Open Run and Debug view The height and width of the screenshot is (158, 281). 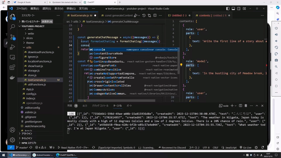coord(13,47)
